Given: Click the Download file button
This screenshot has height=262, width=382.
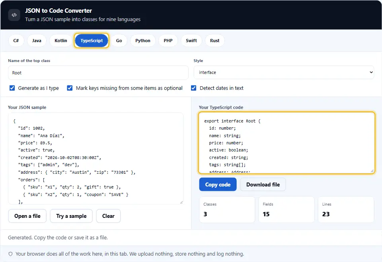Looking at the screenshot, I should [263, 184].
